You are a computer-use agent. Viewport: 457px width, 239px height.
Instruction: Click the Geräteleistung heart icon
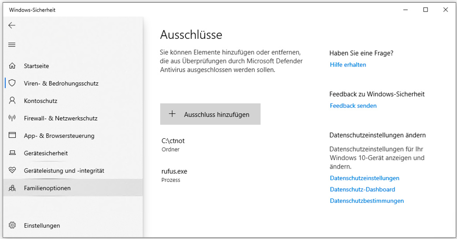(12, 170)
